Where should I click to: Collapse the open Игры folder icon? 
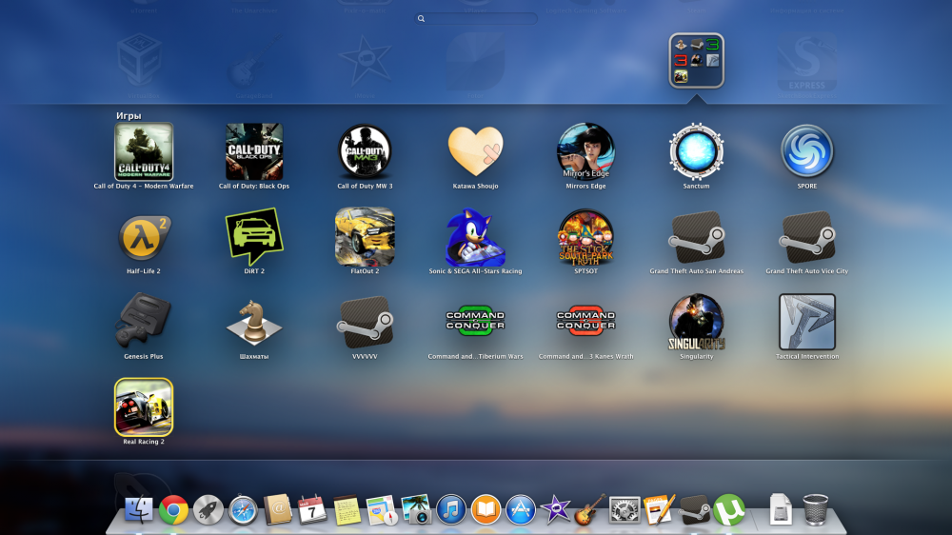point(697,61)
